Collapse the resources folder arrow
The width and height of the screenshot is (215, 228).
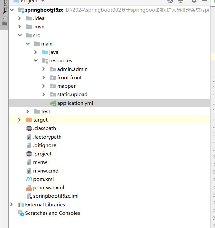pyautogui.click(x=36, y=61)
